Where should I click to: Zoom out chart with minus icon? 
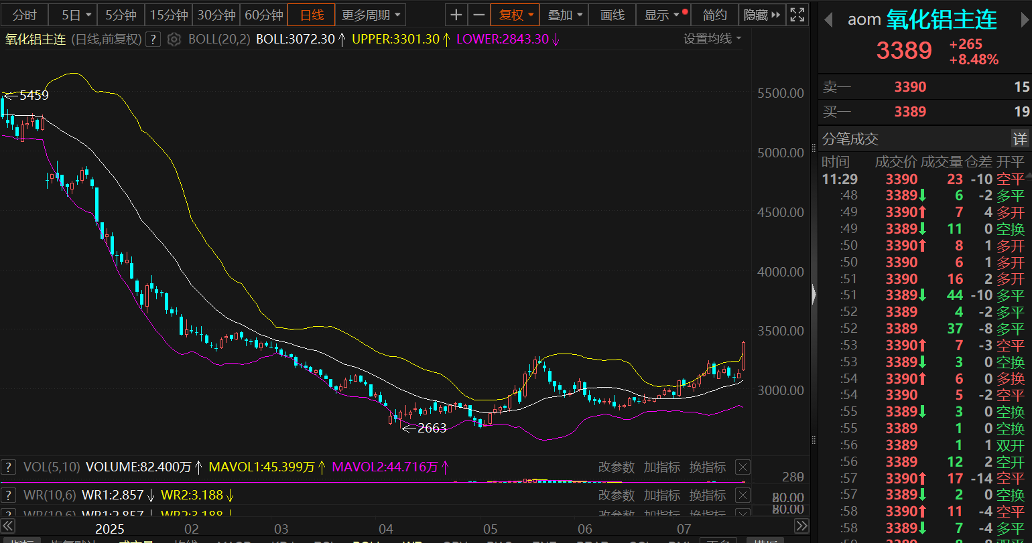pos(478,15)
